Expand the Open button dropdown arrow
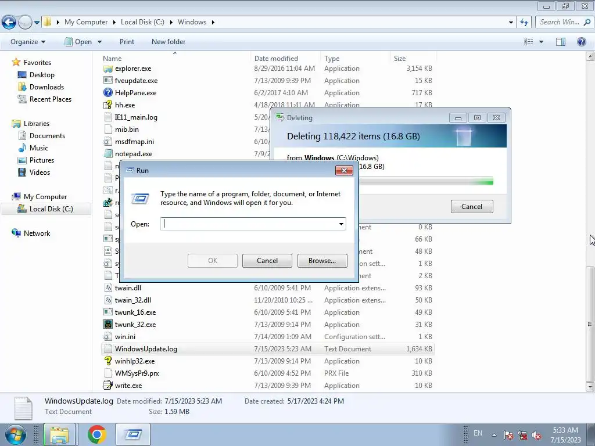 99,42
